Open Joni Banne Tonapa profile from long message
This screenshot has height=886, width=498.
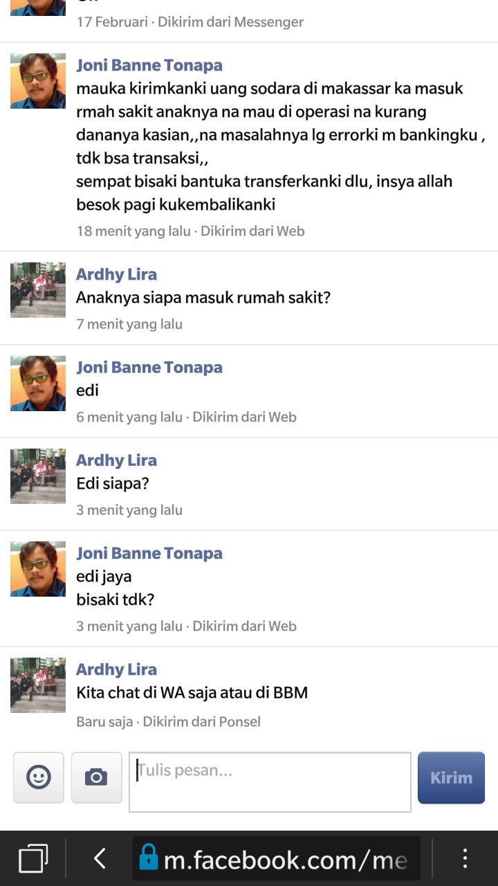pos(149,66)
